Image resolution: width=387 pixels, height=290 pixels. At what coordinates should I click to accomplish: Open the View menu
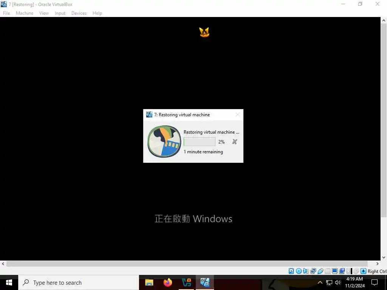click(x=44, y=13)
